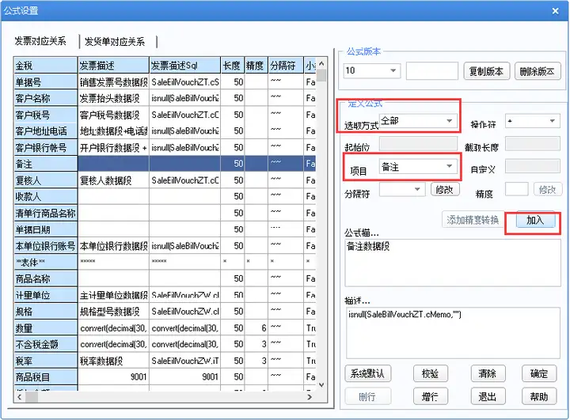The width and height of the screenshot is (570, 420).
Task: Click the 增行 button
Action: pyautogui.click(x=431, y=396)
